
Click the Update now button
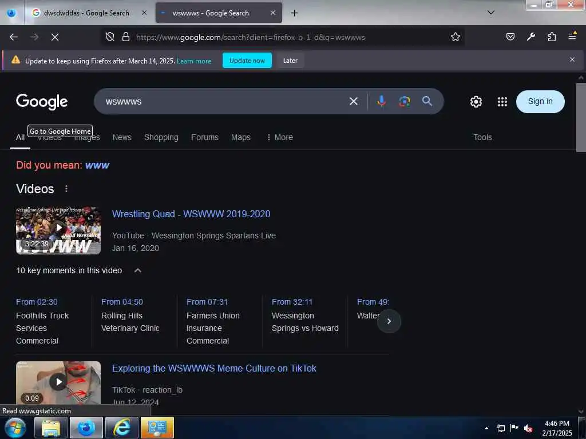tap(247, 61)
